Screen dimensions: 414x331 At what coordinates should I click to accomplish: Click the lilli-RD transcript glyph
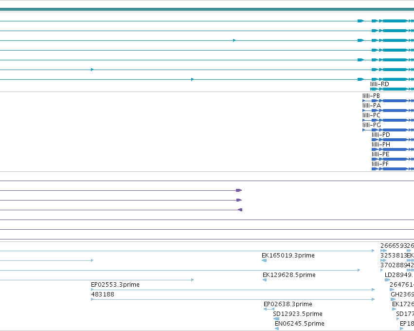click(392, 89)
